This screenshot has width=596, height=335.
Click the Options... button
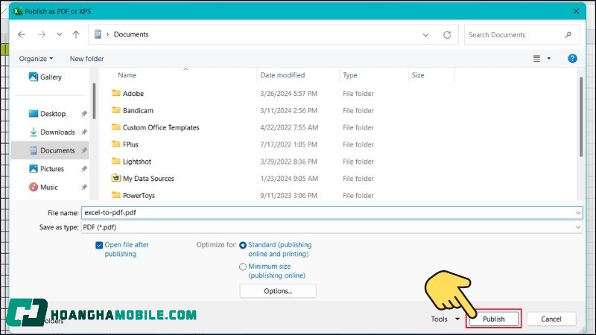(x=278, y=291)
